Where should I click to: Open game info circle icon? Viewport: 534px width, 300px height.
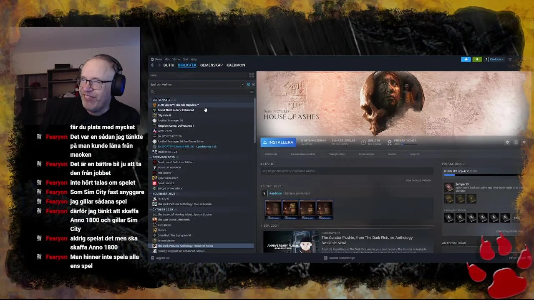point(516,142)
